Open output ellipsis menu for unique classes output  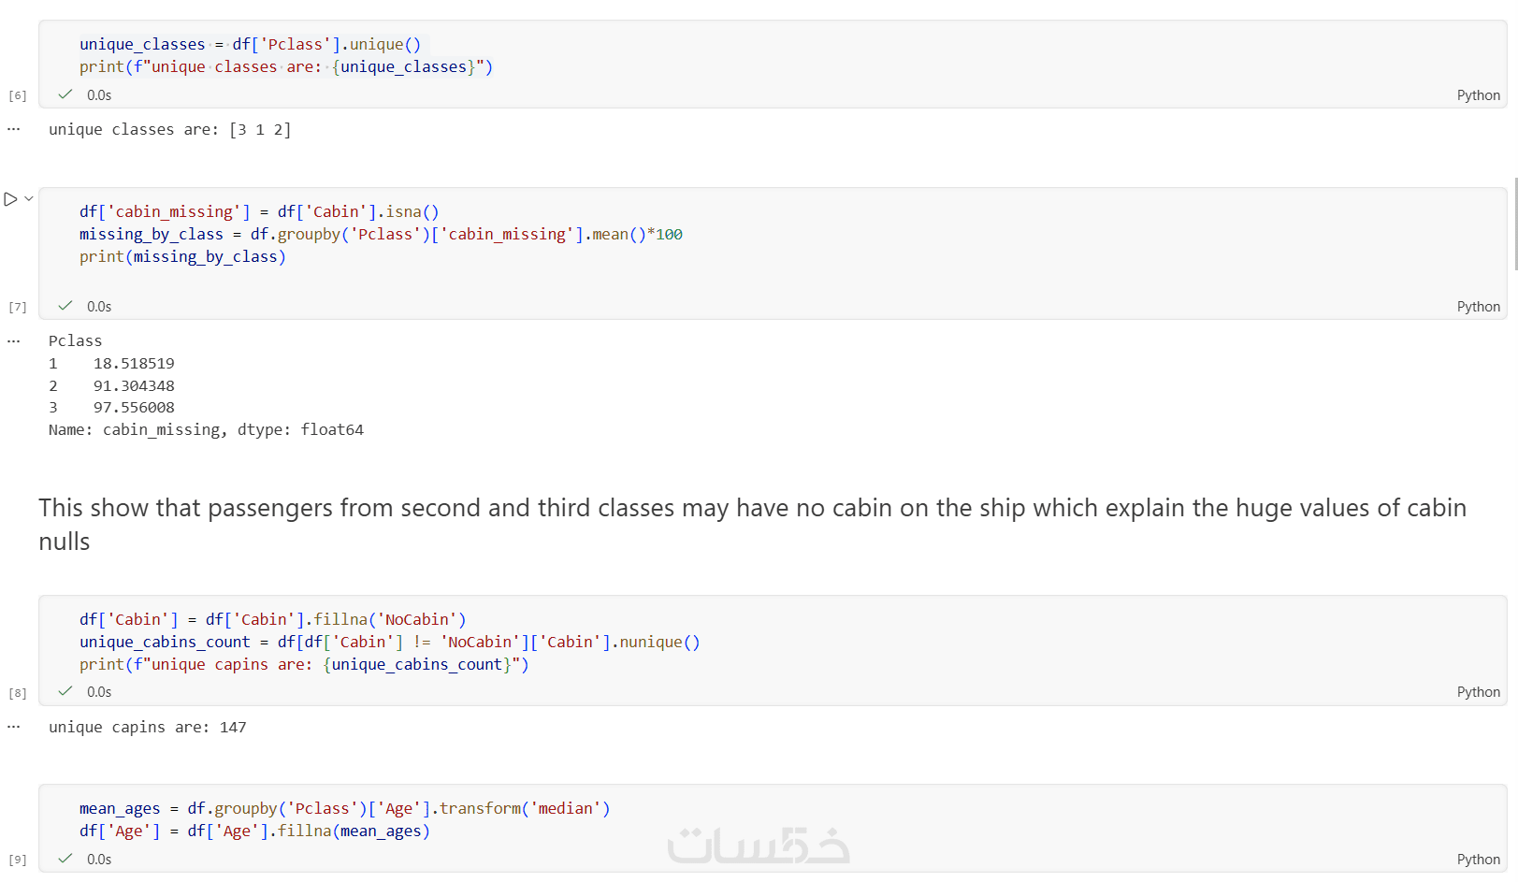click(13, 129)
